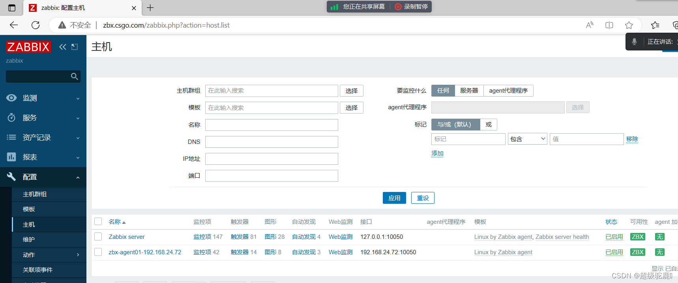
Task: Click browser back arrow
Action: tap(14, 25)
